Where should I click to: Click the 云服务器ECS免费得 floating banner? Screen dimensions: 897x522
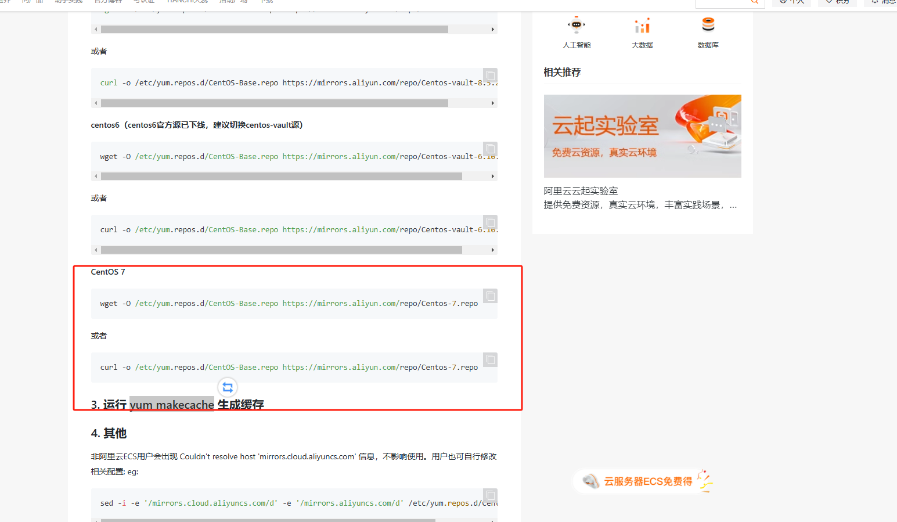[643, 481]
